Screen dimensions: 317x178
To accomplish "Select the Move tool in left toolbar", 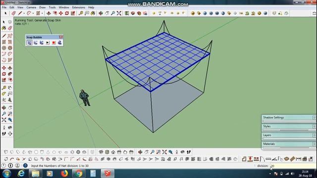I will (4, 68).
